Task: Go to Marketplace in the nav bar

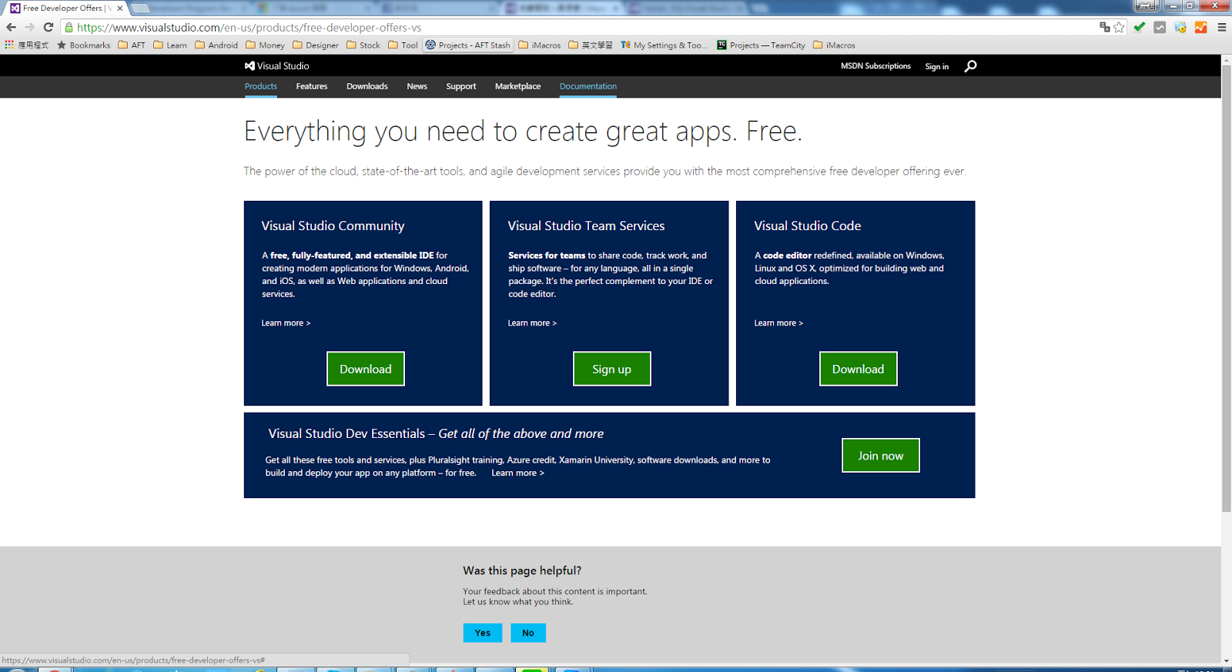Action: [x=517, y=86]
